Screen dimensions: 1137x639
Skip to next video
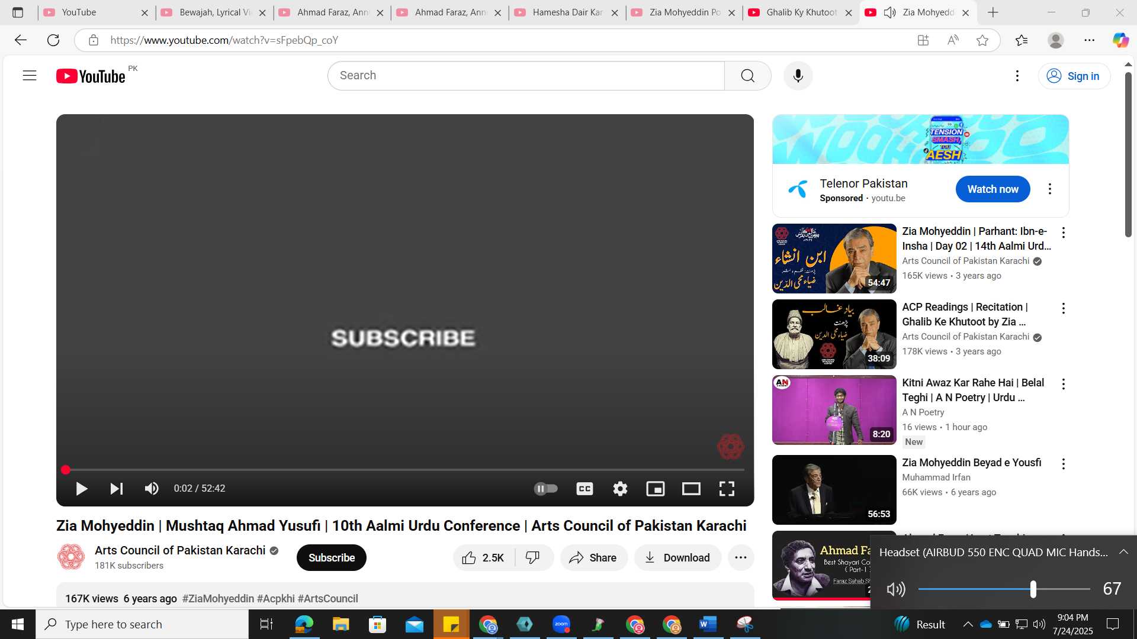pyautogui.click(x=117, y=489)
